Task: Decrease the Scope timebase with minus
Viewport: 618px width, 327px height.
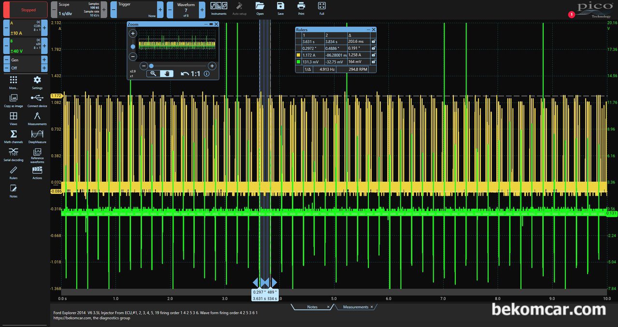Action: [x=54, y=10]
